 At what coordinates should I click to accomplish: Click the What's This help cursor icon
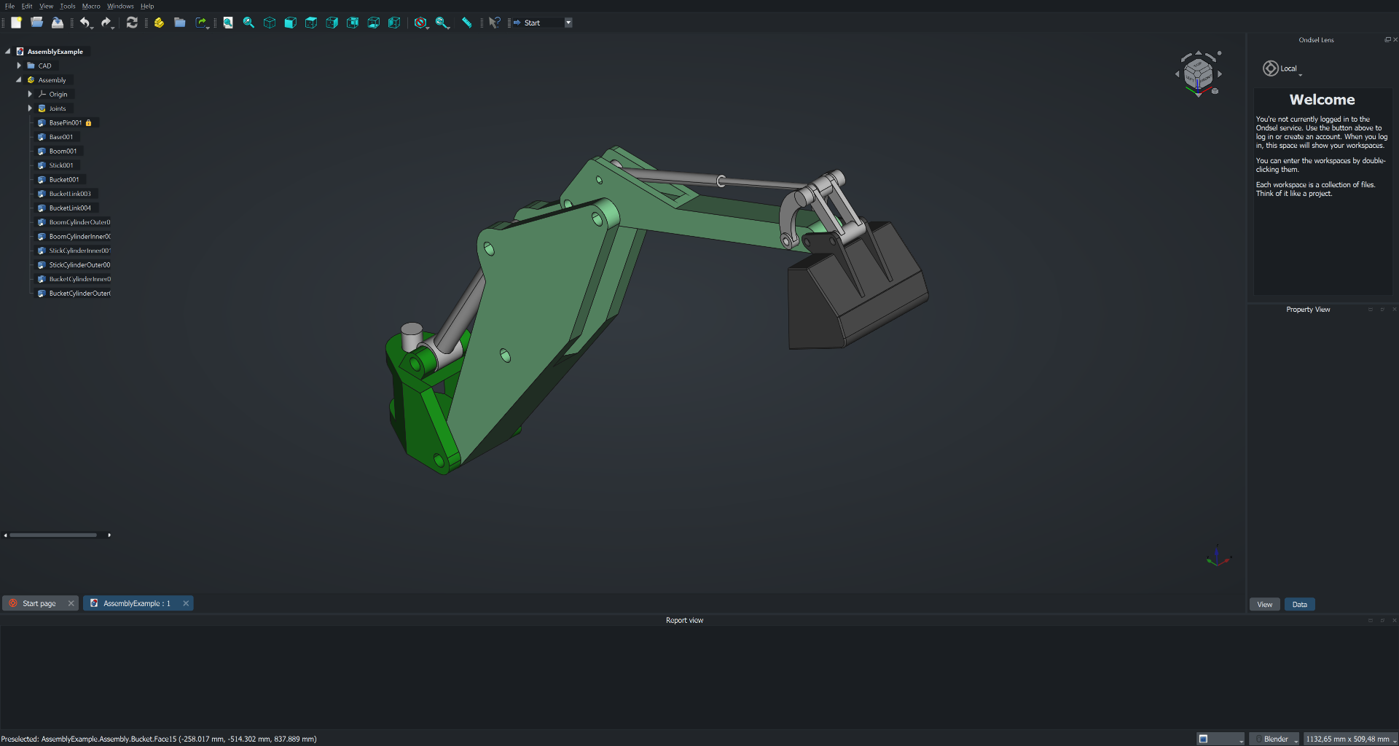494,23
